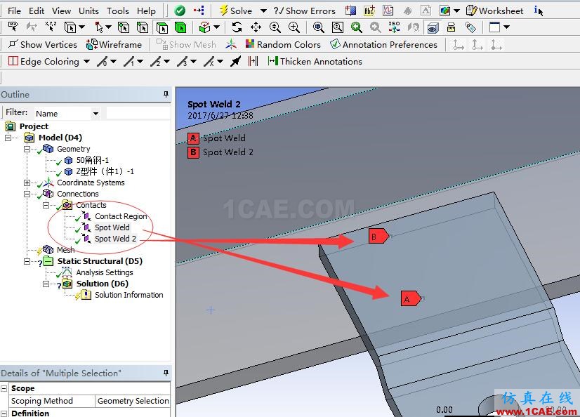Go to Previous View green arrow
Viewport: 580px width, 417px height.
pos(356,27)
